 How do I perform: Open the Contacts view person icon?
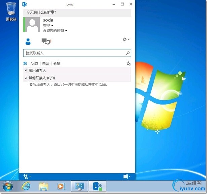coord(28,42)
